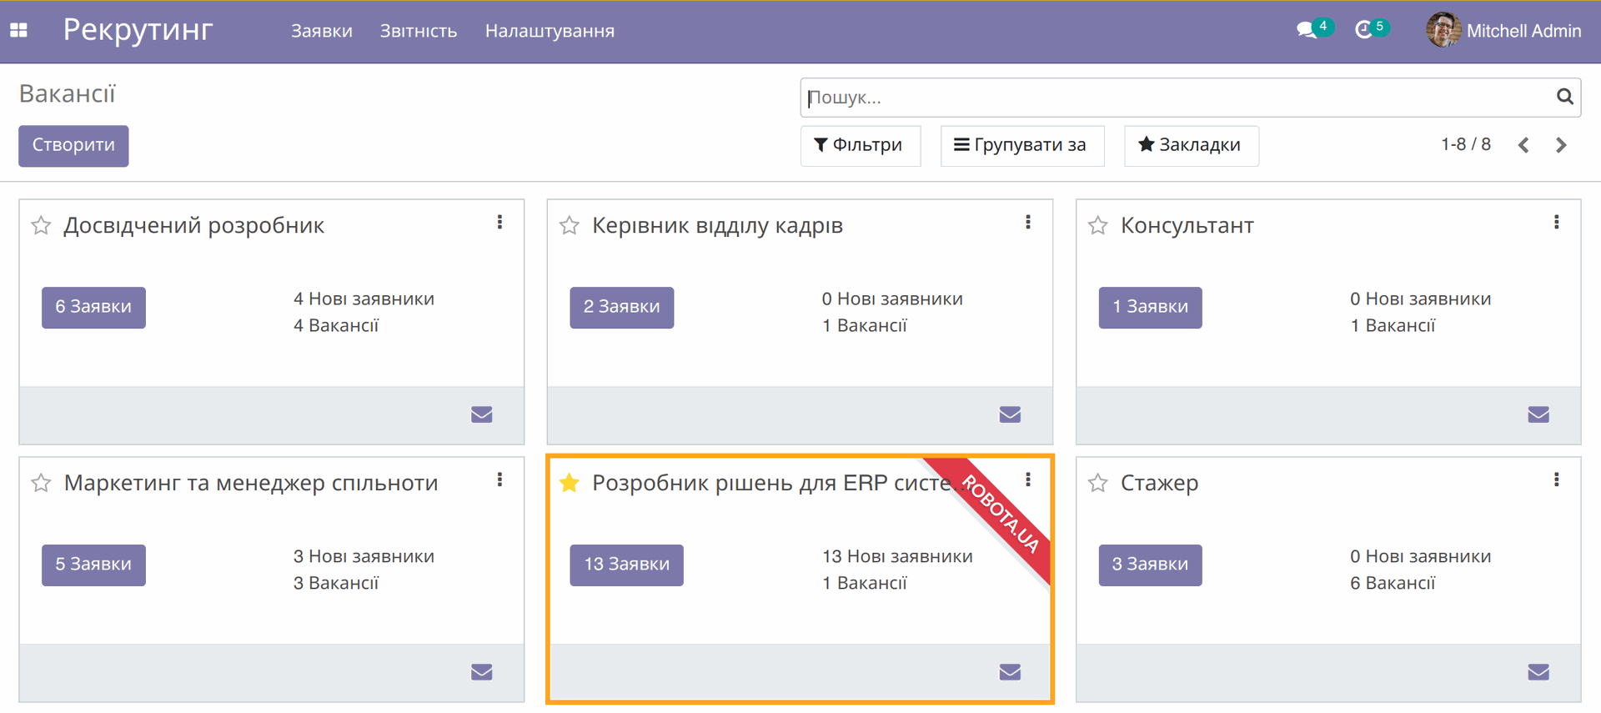Open the 6 Заявки button
Viewport: 1601px width, 713px height.
click(x=93, y=307)
